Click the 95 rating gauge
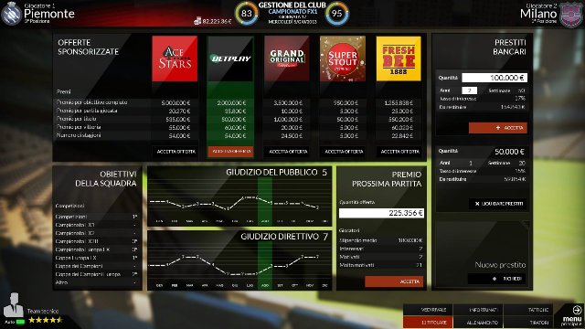Image resolution: width=585 pixels, height=329 pixels. tap(337, 14)
